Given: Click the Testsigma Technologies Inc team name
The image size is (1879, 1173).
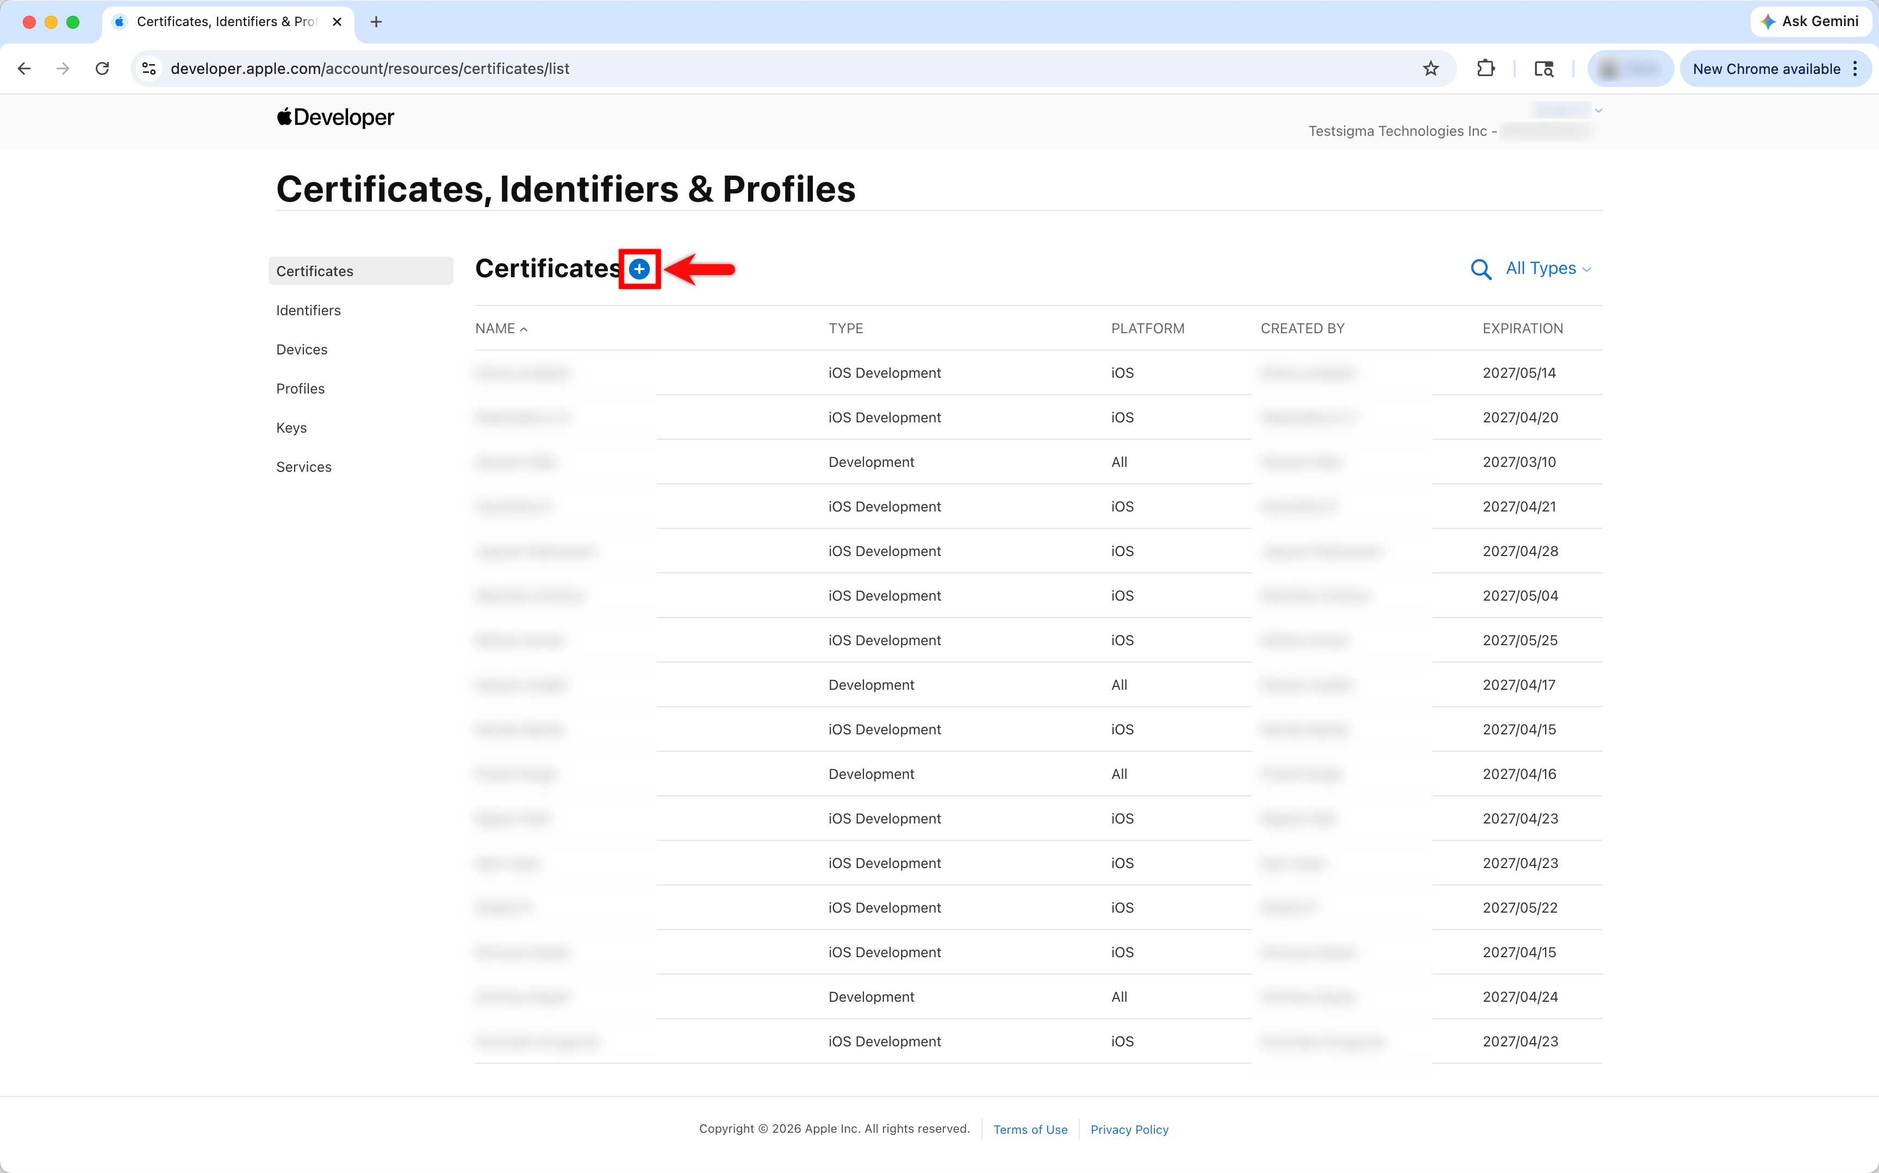Looking at the screenshot, I should tap(1397, 131).
